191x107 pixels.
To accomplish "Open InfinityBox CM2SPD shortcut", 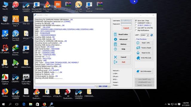I will pyautogui.click(x=16, y=94).
